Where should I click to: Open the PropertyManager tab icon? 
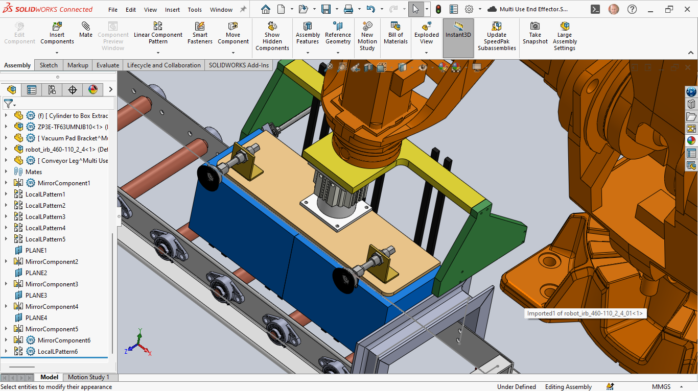(32, 90)
